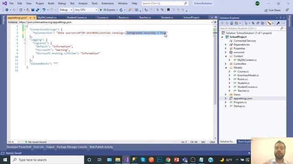The width and height of the screenshot is (293, 164).
Task: Click the account avatar icon in title bar
Action: click(x=257, y=3)
